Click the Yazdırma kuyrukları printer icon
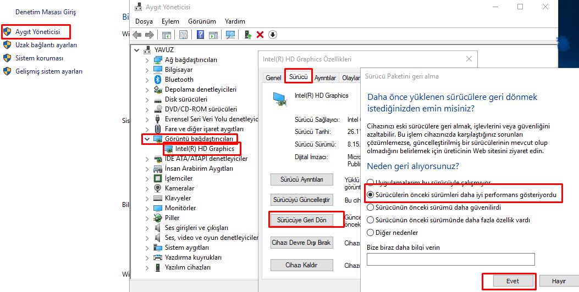 (x=158, y=257)
